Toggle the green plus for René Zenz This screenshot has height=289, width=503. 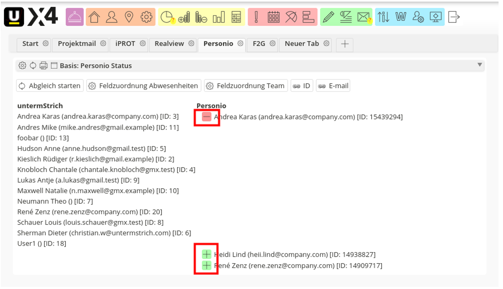point(207,266)
